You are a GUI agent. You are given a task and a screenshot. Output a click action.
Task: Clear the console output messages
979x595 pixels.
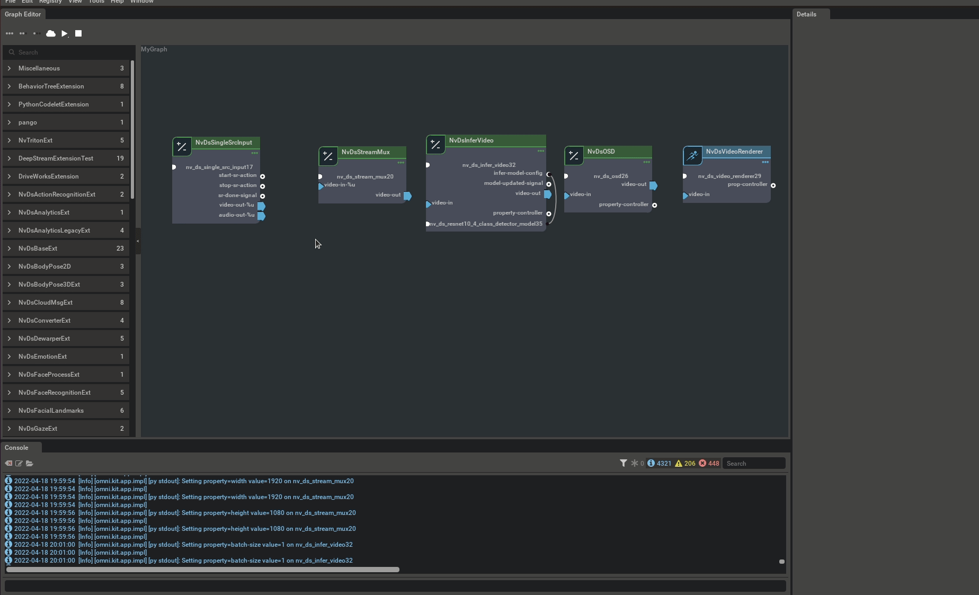8,463
